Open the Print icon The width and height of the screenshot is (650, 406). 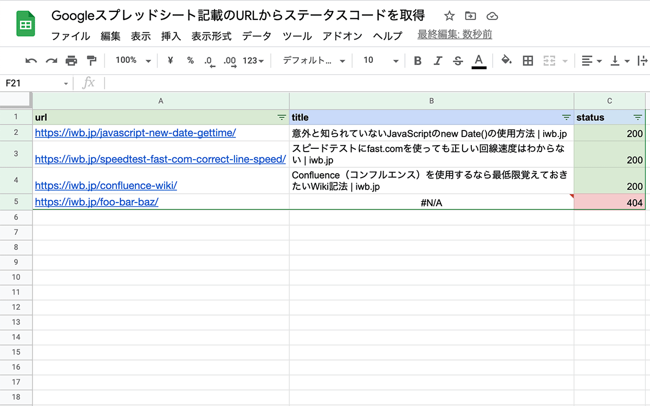[x=71, y=61]
